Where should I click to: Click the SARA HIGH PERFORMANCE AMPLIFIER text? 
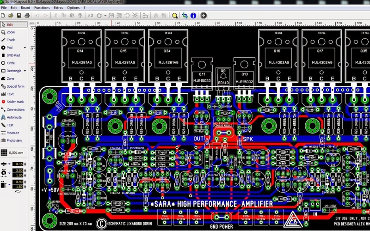[211, 204]
